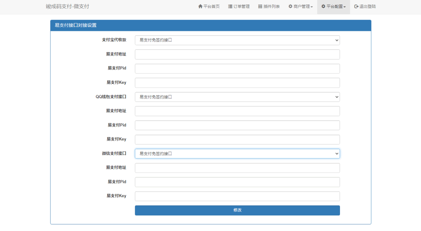Click the grid icon beside 插件列表
The width and height of the screenshot is (421, 231).
click(260, 7)
